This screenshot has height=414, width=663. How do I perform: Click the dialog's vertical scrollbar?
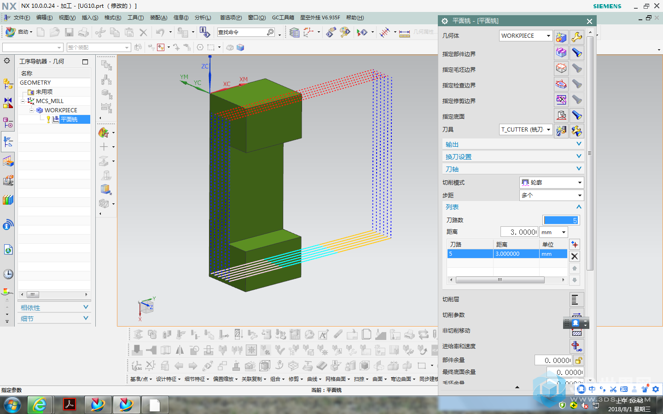click(x=590, y=153)
